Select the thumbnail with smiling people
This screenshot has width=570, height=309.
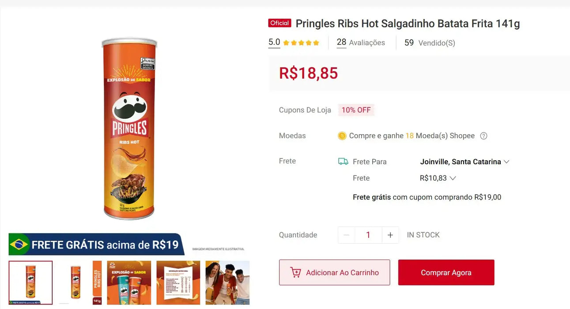pyautogui.click(x=227, y=283)
